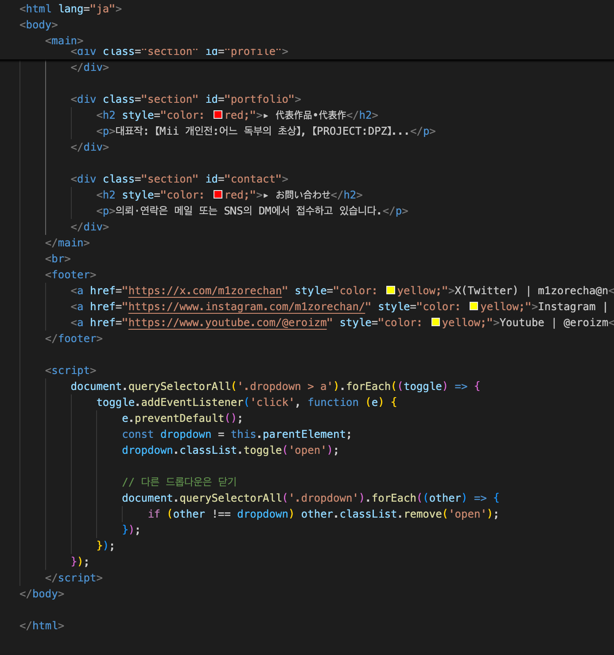Open the red color swatch in the contact heading
The image size is (614, 655).
click(x=218, y=195)
